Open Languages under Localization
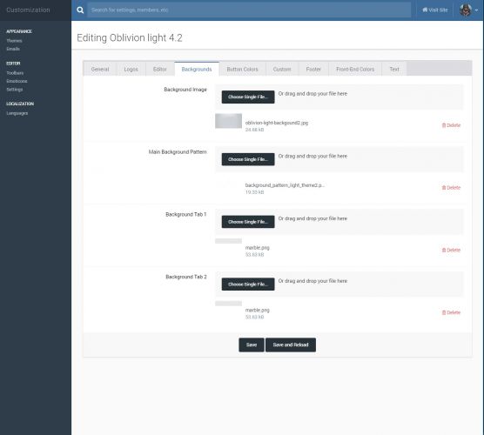Image resolution: width=484 pixels, height=435 pixels. click(x=17, y=113)
